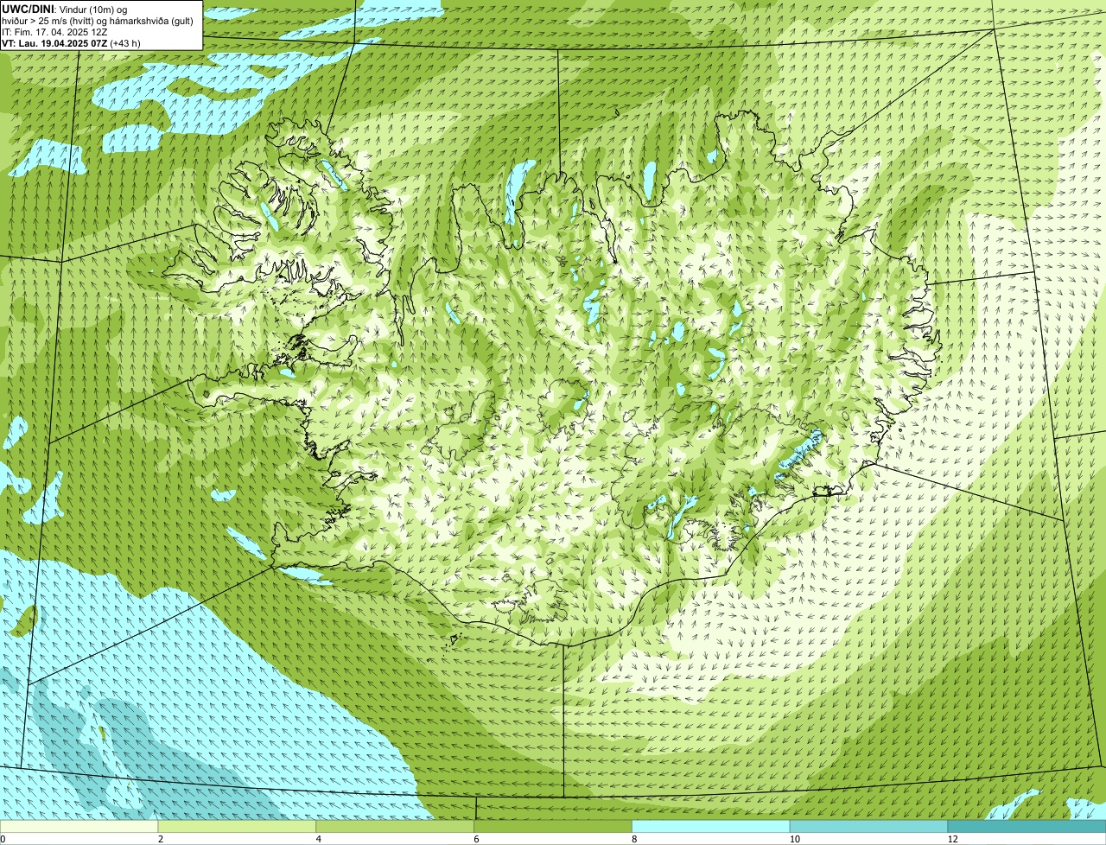Click the "IT: Fim. 17. 04. 2025 12Z" line
This screenshot has height=845, width=1106.
tap(55, 32)
